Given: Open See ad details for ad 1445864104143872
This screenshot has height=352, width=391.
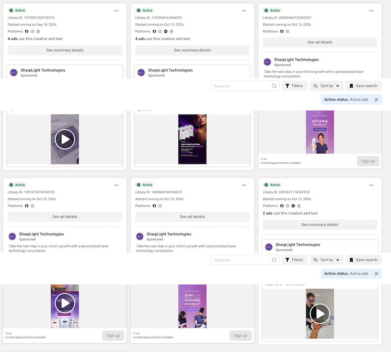Looking at the screenshot, I should 192,217.
